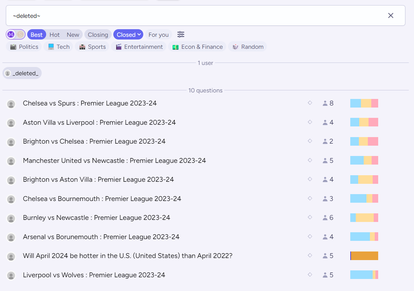This screenshot has height=291, width=414.
Task: Open the Brighton vs Chelsea question
Action: 94,141
